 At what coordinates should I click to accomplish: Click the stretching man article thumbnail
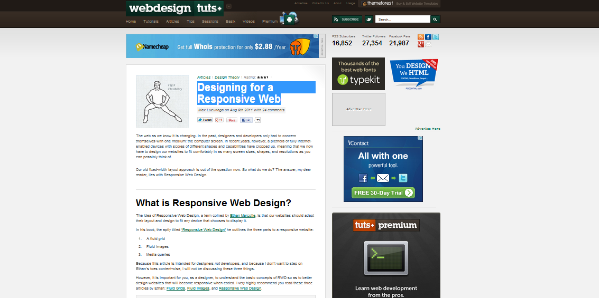click(162, 102)
